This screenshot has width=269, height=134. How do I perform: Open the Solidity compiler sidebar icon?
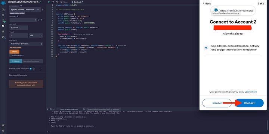3,21
